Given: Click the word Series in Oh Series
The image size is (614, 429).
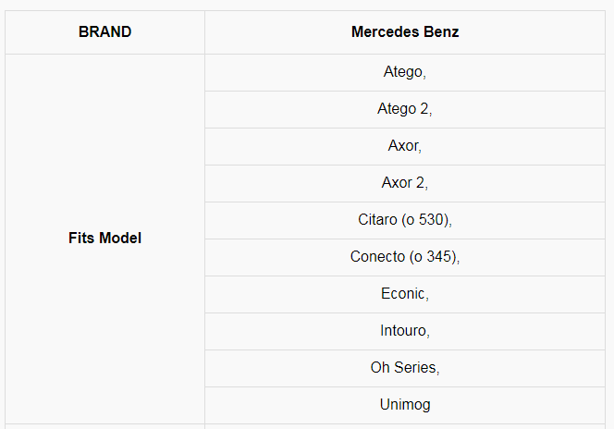Looking at the screenshot, I should (x=415, y=368).
